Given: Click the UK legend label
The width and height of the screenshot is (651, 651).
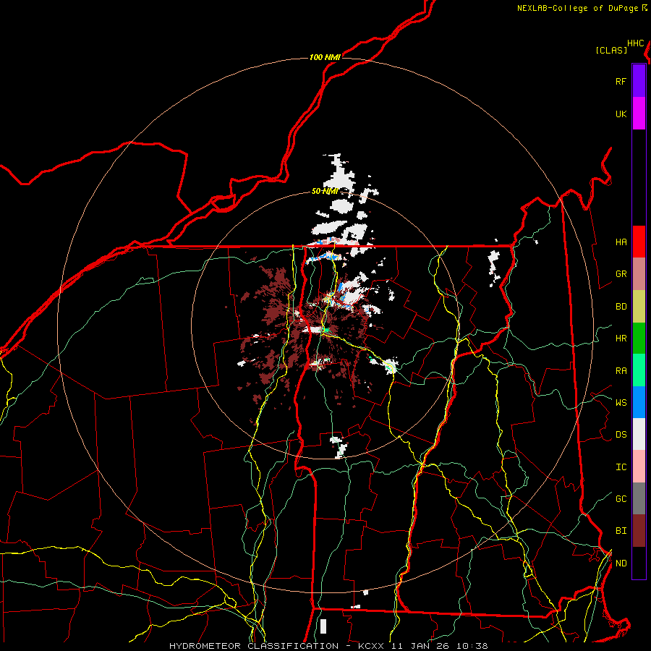Looking at the screenshot, I should pos(621,114).
